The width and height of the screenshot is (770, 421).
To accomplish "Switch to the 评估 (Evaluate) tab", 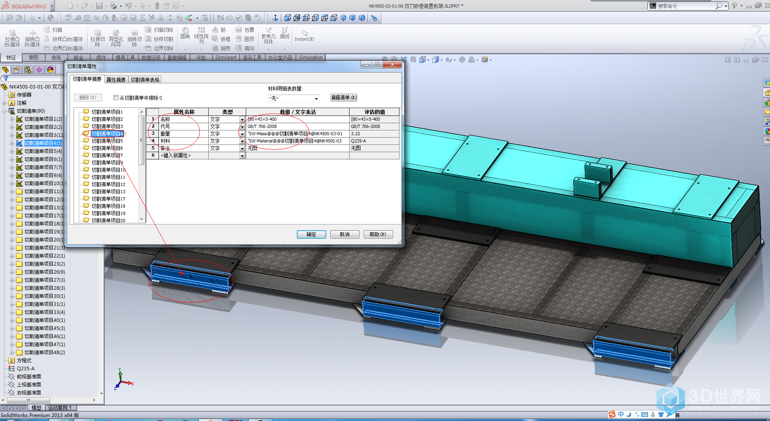I will pyautogui.click(x=201, y=58).
